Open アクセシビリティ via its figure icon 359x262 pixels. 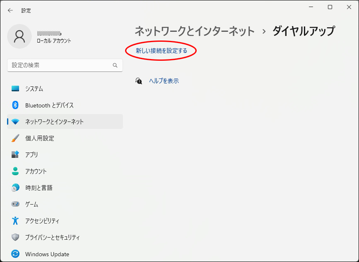click(x=15, y=221)
